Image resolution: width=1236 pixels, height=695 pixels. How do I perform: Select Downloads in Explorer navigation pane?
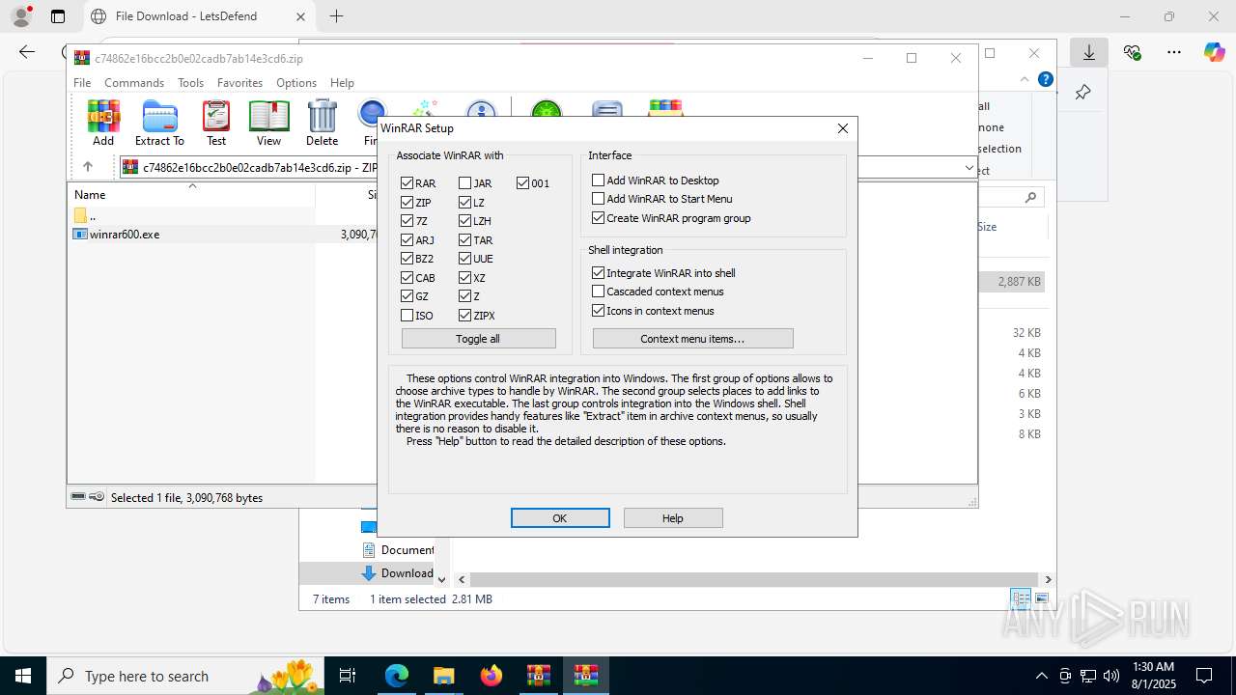click(399, 573)
